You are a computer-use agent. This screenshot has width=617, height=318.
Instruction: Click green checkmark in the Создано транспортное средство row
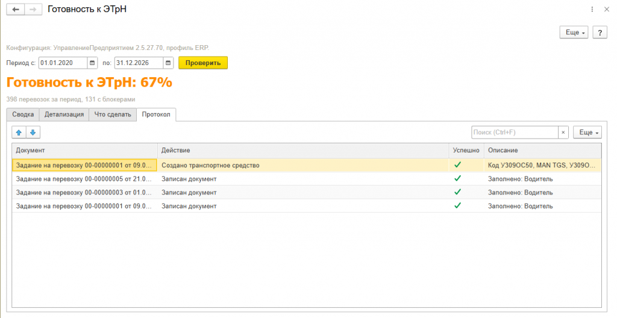pyautogui.click(x=457, y=165)
